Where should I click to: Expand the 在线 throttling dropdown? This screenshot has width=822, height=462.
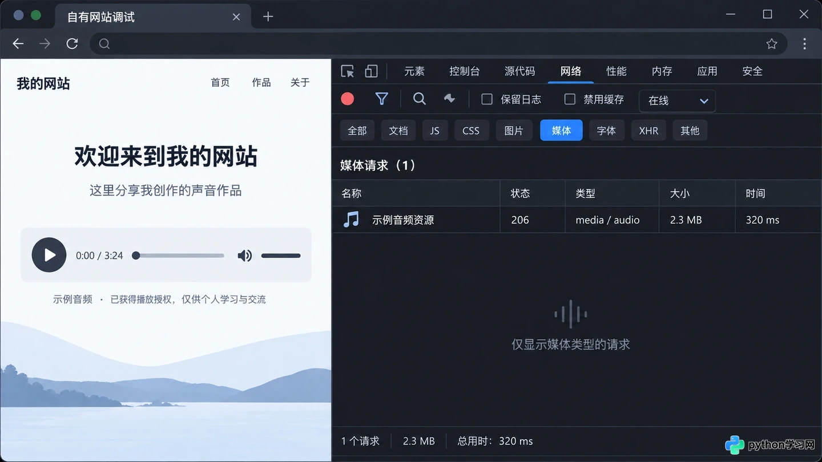click(x=677, y=100)
